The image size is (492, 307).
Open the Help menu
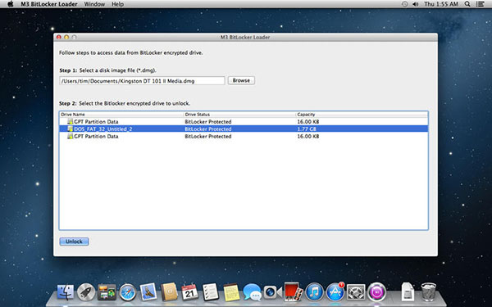[x=117, y=4]
